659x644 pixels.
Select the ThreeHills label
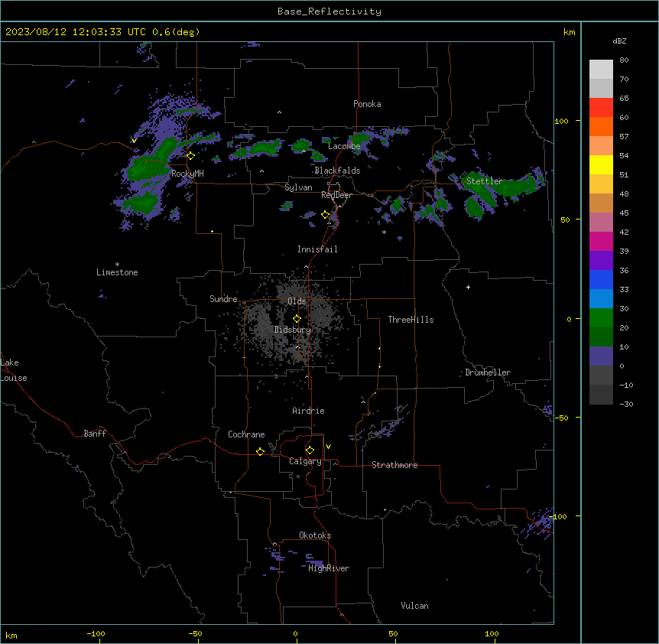[x=411, y=320]
